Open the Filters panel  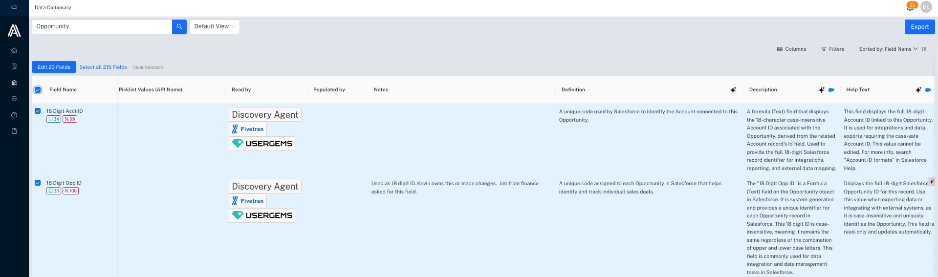832,49
